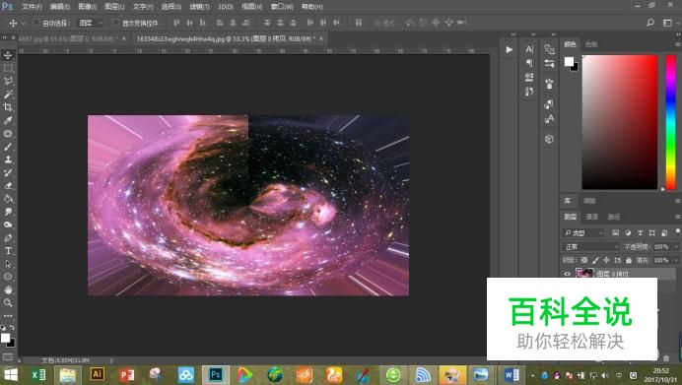Click the Actions play button panel icon

tap(509, 49)
